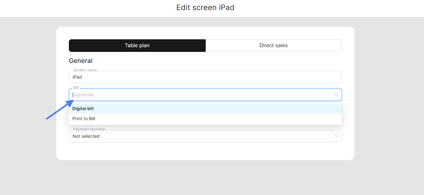
Task: Click the Digital bill placeholder text
Action: (83, 95)
